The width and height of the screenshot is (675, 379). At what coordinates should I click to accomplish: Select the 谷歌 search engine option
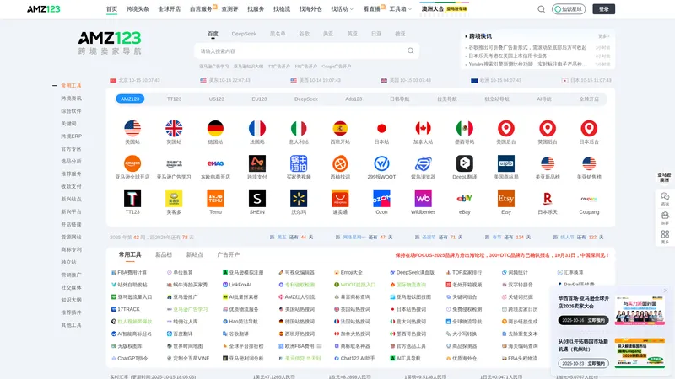304,34
